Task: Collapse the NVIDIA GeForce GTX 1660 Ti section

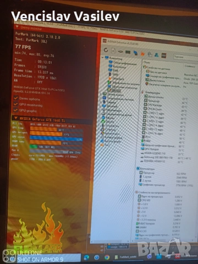Action: (16, 118)
